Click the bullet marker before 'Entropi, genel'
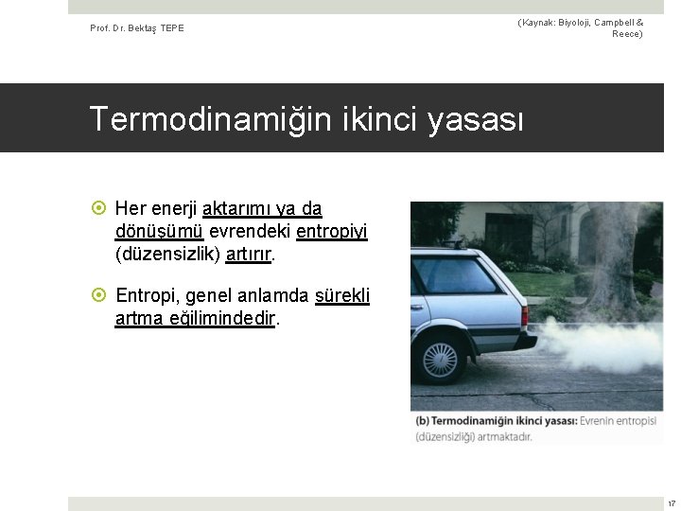 98,295
